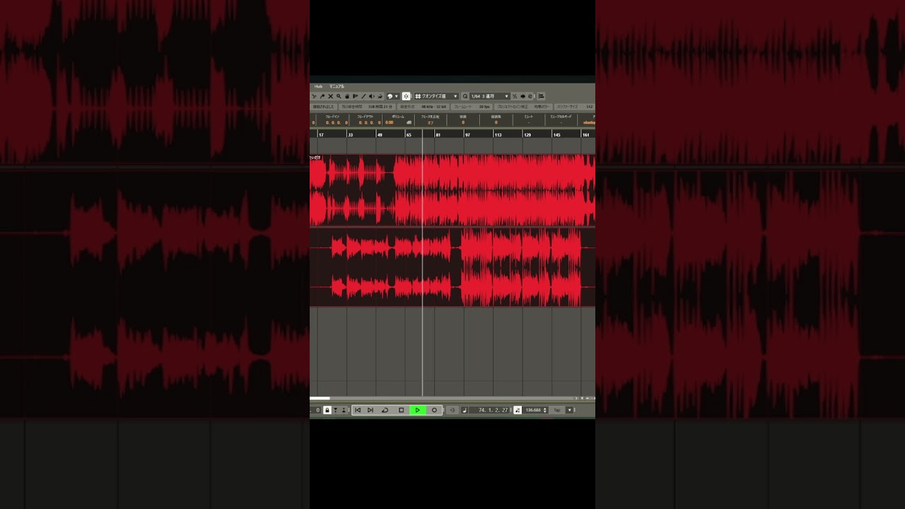905x509 pixels.
Task: Click the Q quantize icon
Action: [x=465, y=96]
